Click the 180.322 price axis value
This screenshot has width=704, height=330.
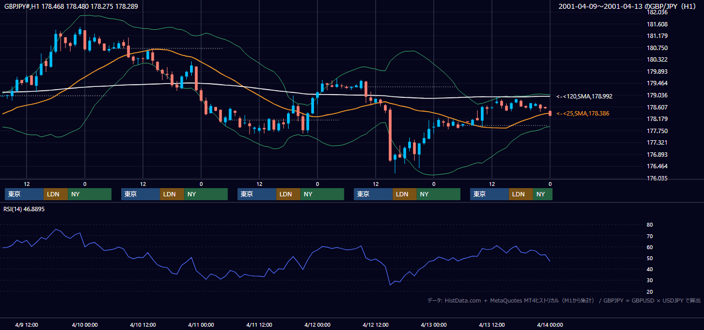point(657,59)
